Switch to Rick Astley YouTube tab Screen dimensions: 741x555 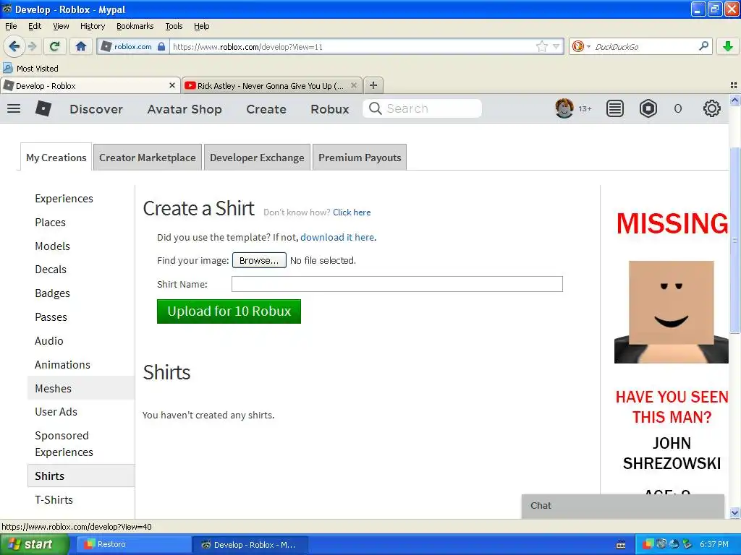pos(272,85)
